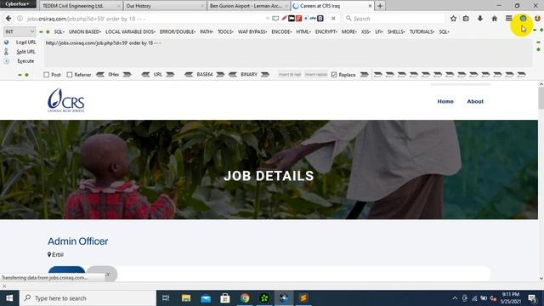Open the TUTORIALS dropdown menu
The height and width of the screenshot is (306, 544).
tap(422, 31)
